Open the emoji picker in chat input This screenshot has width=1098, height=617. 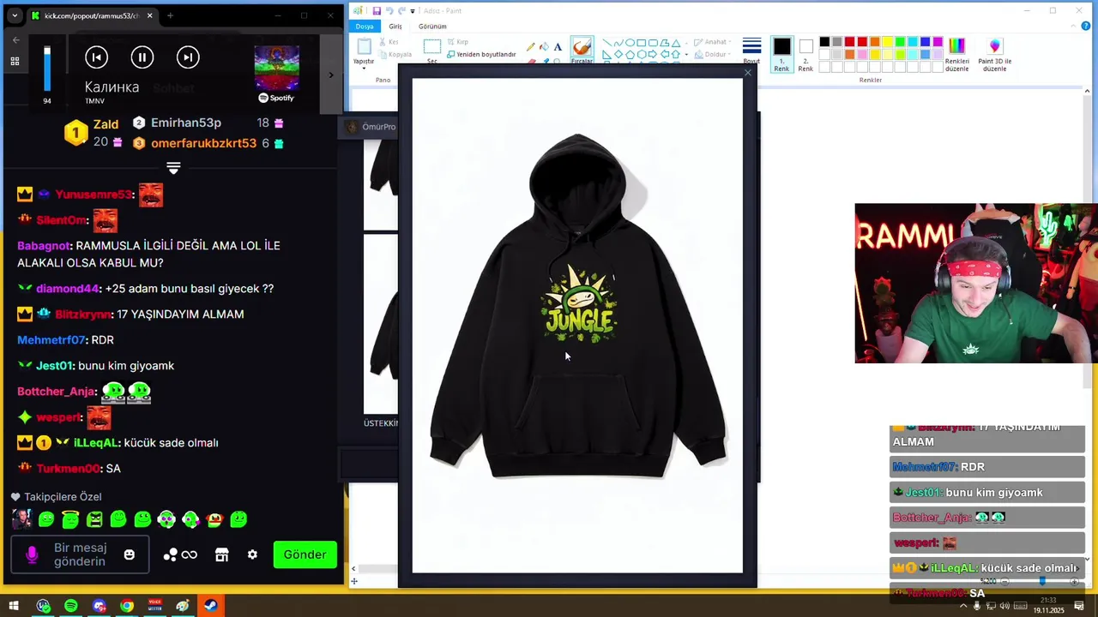(130, 555)
